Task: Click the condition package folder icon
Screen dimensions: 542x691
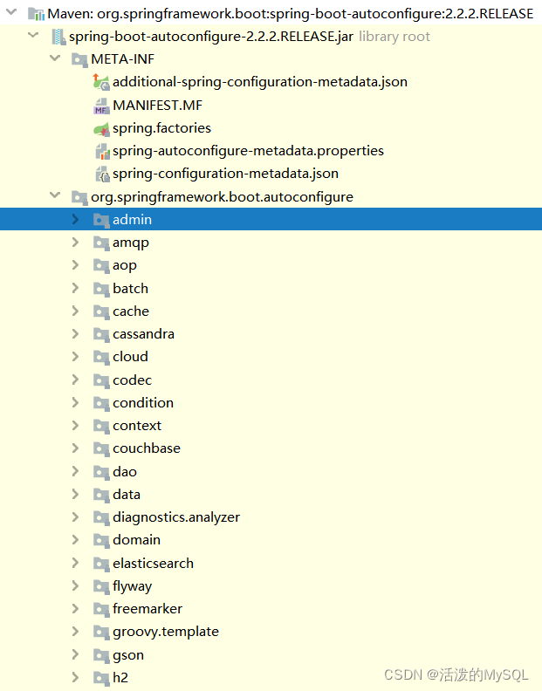Action: 101,403
